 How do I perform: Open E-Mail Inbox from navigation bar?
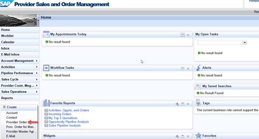point(19,55)
